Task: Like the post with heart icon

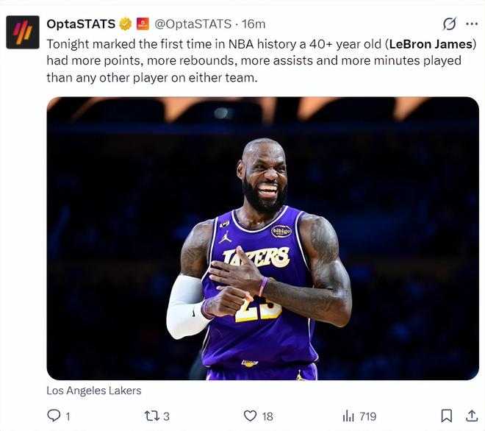Action: [x=251, y=416]
